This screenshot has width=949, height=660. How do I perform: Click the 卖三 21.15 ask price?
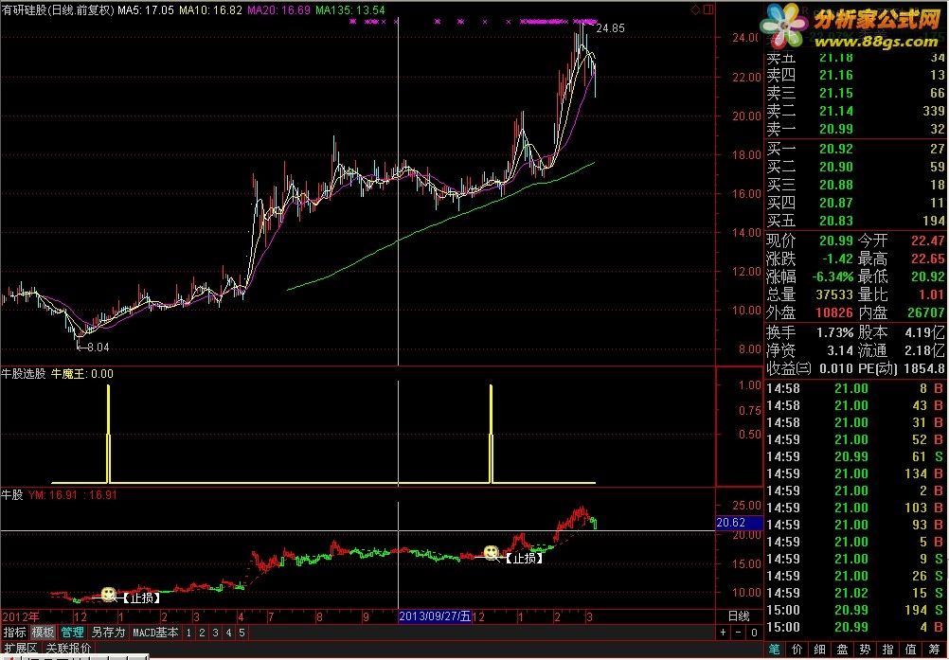[x=836, y=93]
